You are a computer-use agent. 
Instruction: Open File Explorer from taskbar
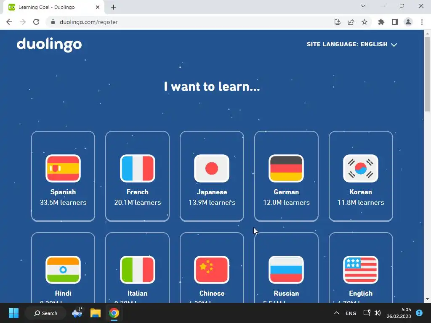pyautogui.click(x=96, y=313)
